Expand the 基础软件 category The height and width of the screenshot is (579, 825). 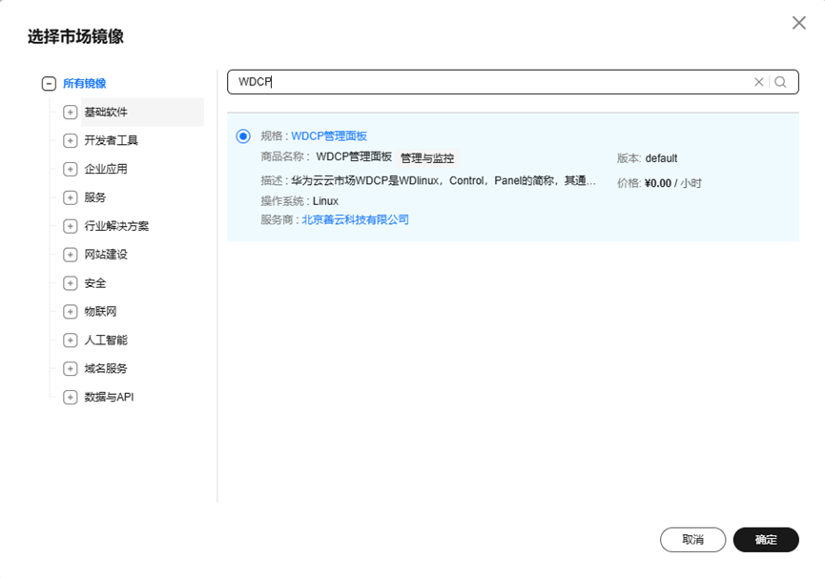70,113
